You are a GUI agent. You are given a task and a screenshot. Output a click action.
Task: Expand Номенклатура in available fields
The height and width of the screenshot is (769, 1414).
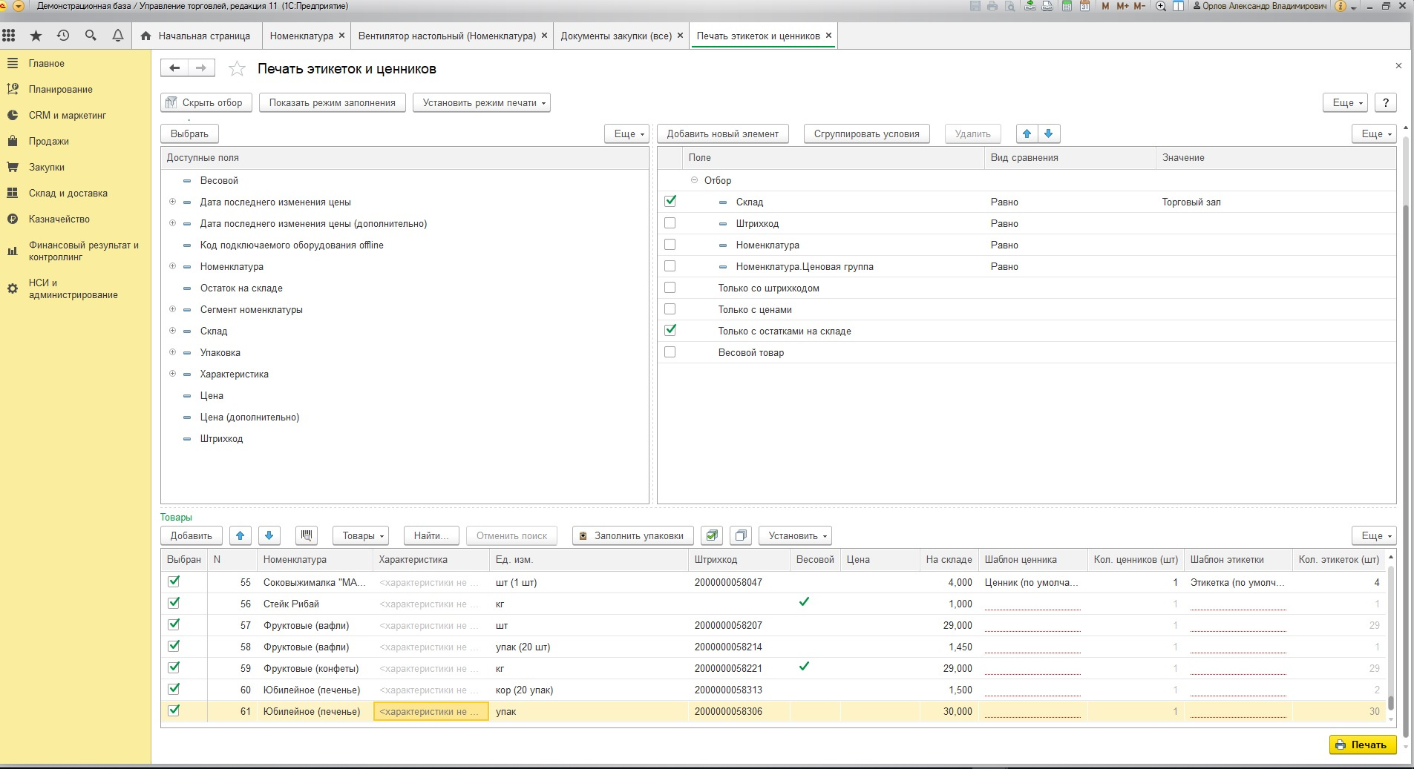[x=172, y=266]
